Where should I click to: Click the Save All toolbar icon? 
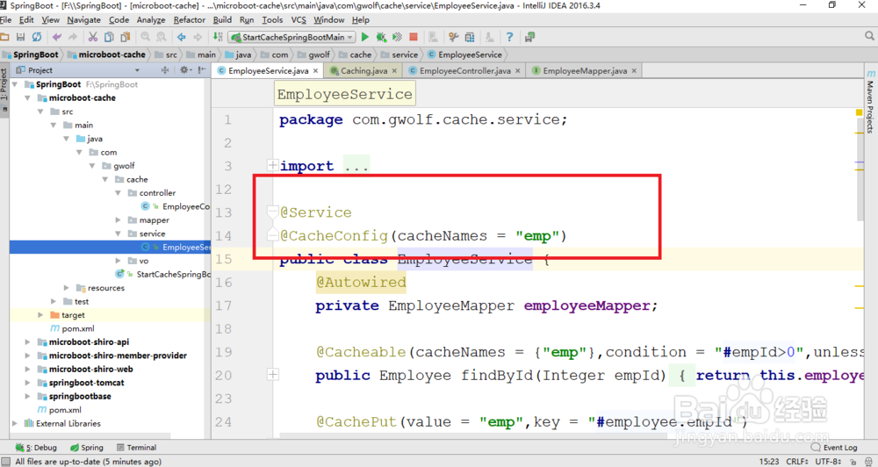tap(21, 37)
